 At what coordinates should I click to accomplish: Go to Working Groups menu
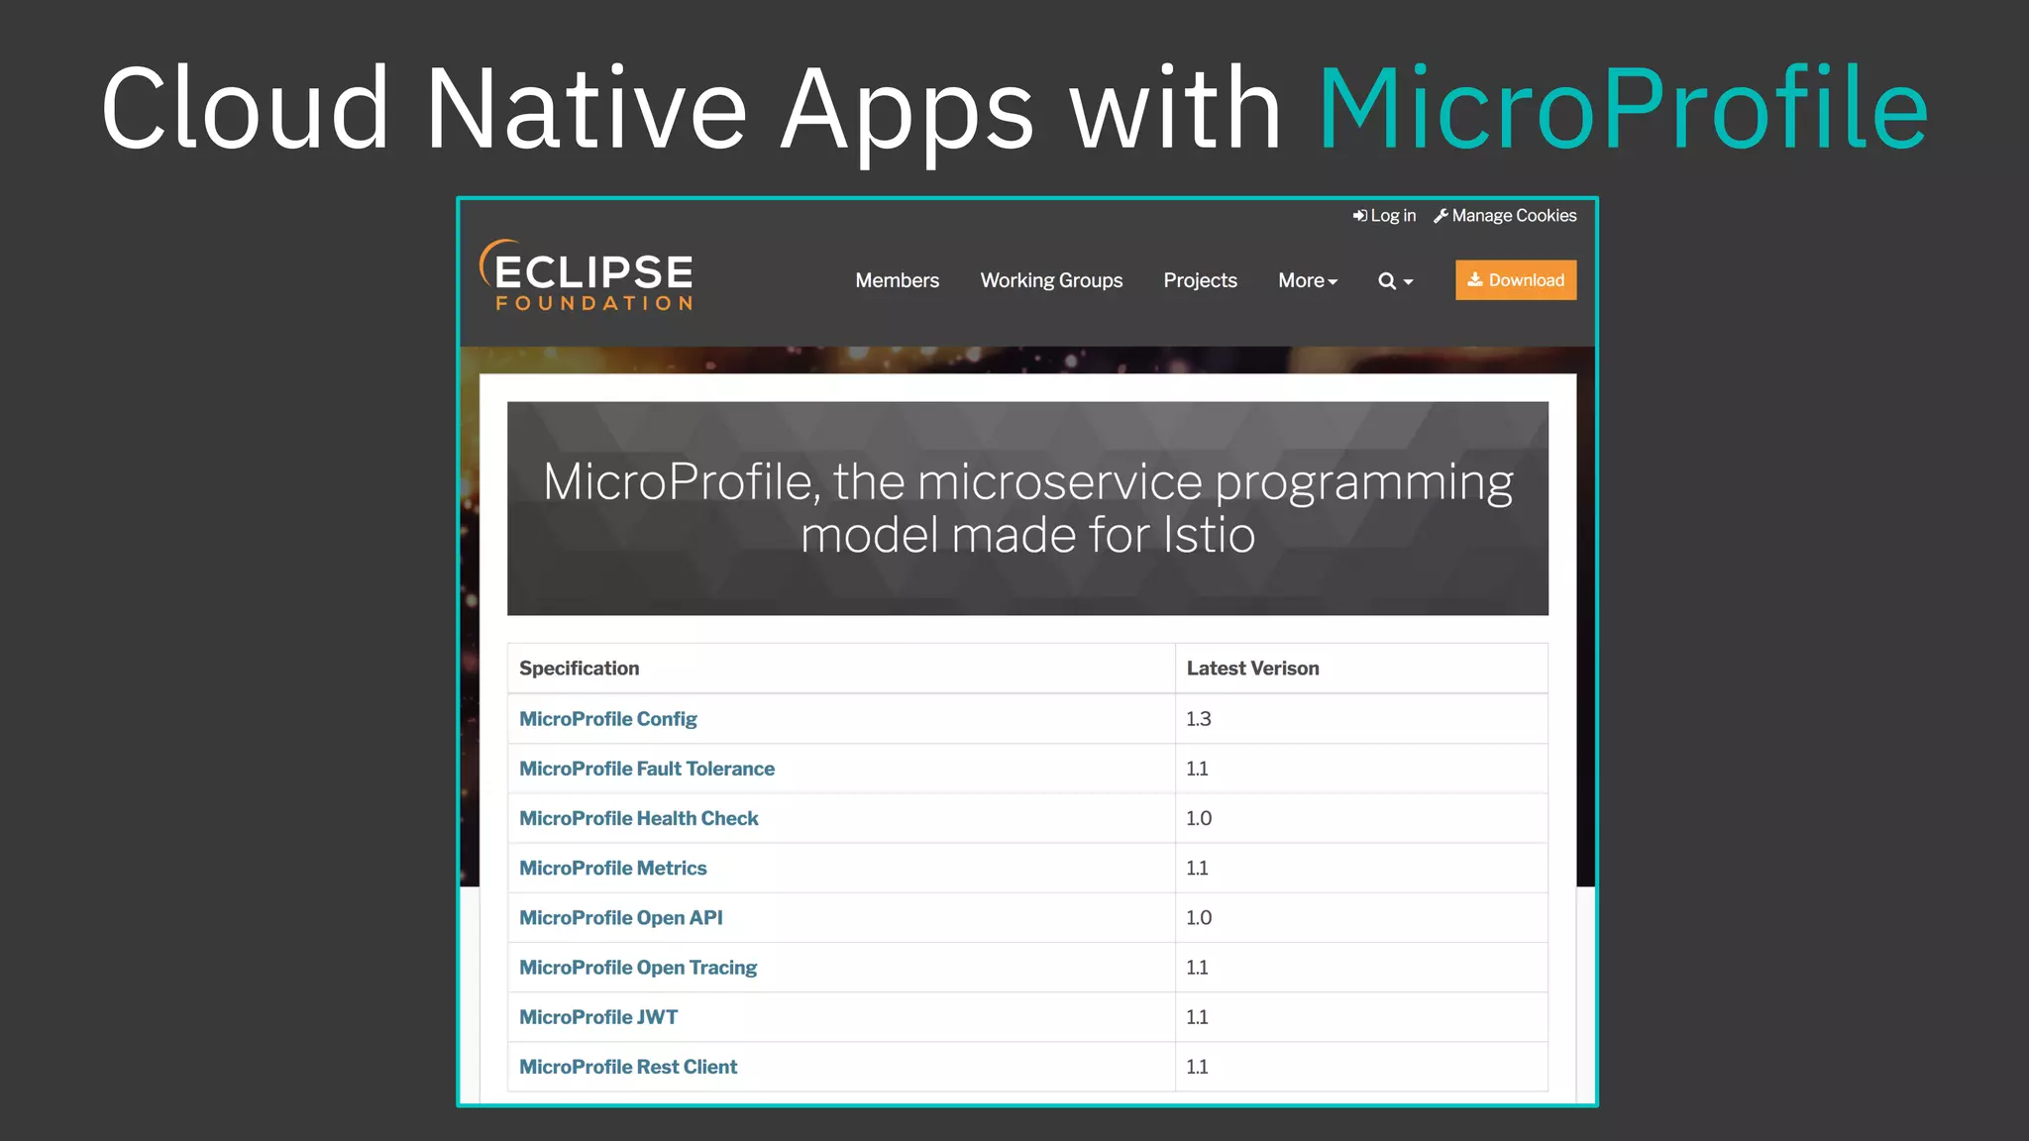click(x=1051, y=280)
